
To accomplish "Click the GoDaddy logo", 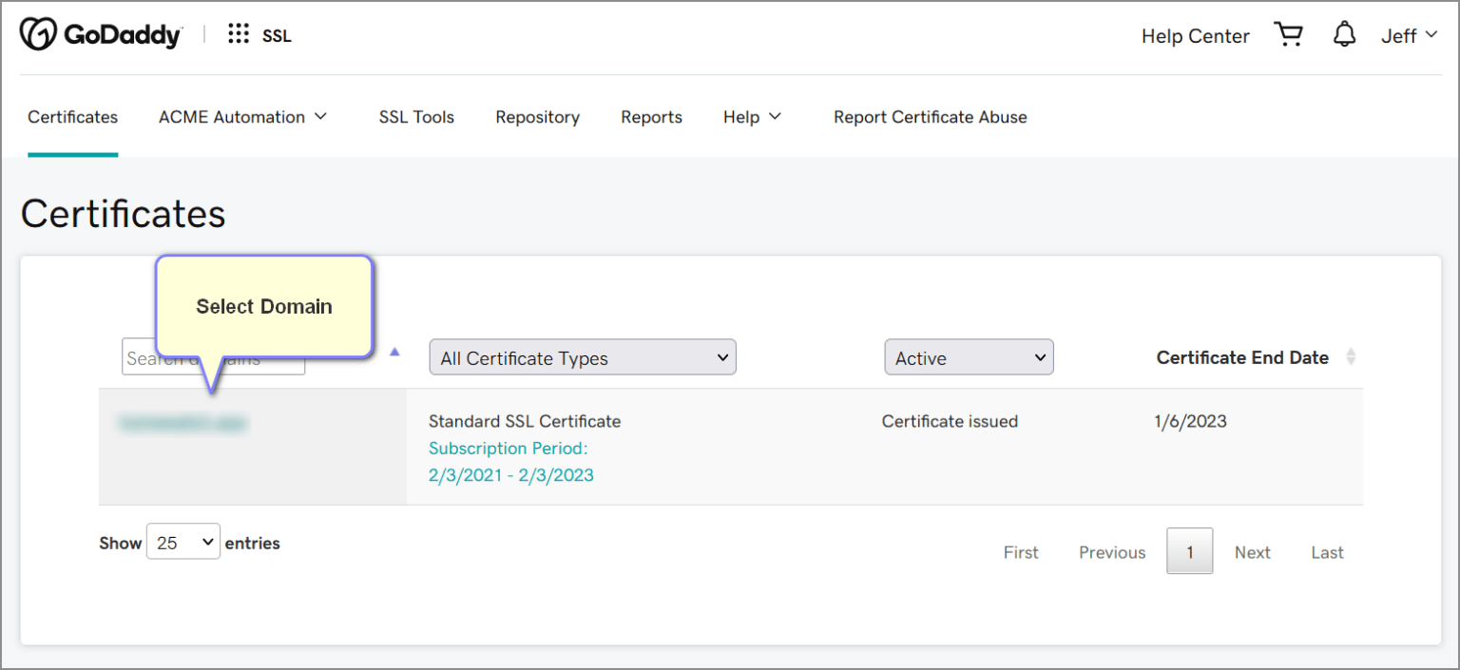I will 100,33.
